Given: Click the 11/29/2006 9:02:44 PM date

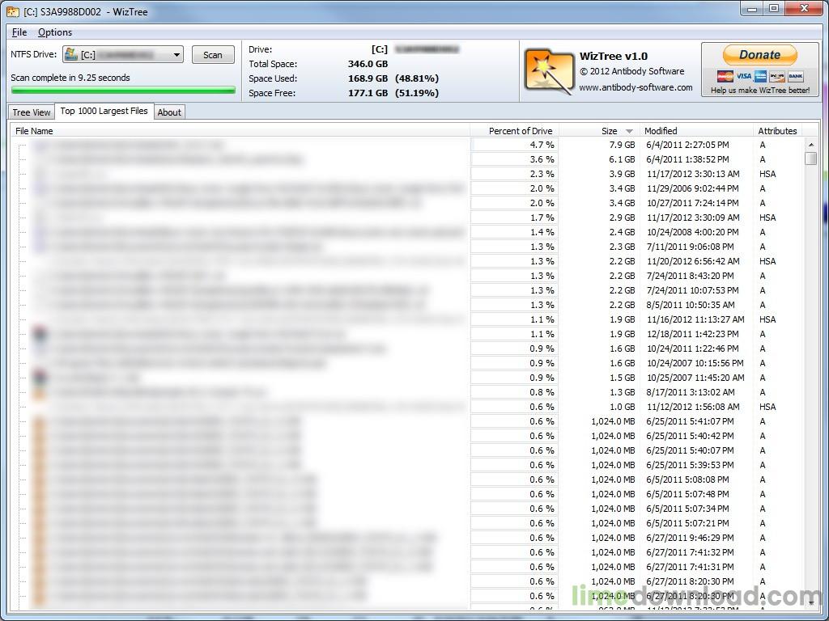Looking at the screenshot, I should 693,188.
